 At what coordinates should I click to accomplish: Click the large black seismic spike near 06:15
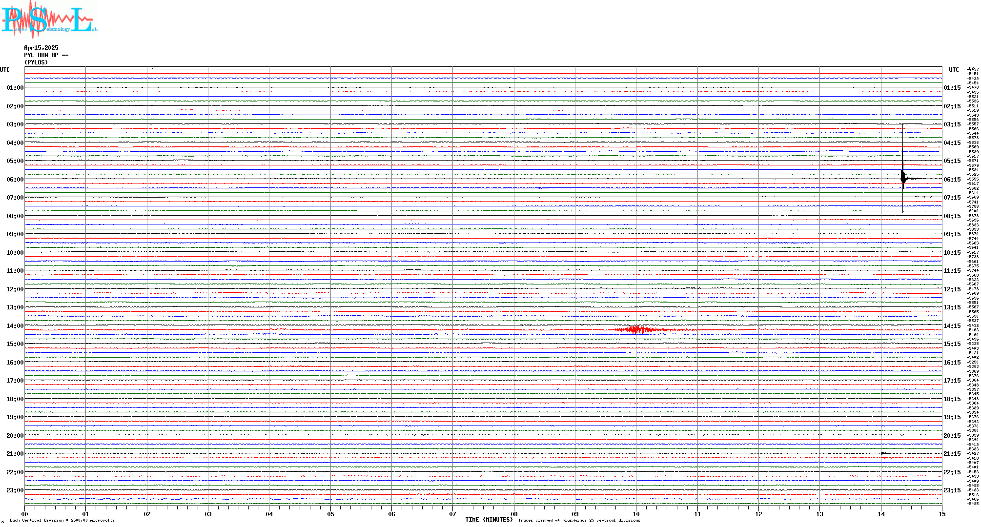[x=902, y=178]
